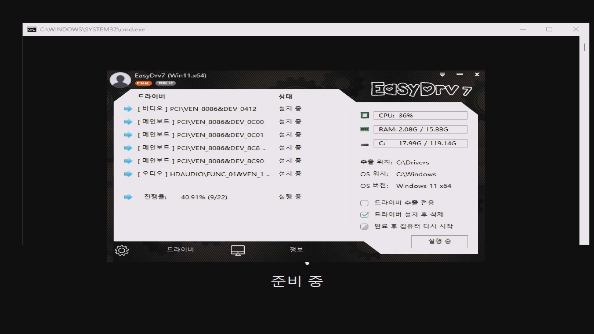Click the user avatar icon
594x334 pixels.
120,80
